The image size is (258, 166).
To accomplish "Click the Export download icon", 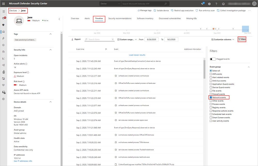I will [72, 39].
